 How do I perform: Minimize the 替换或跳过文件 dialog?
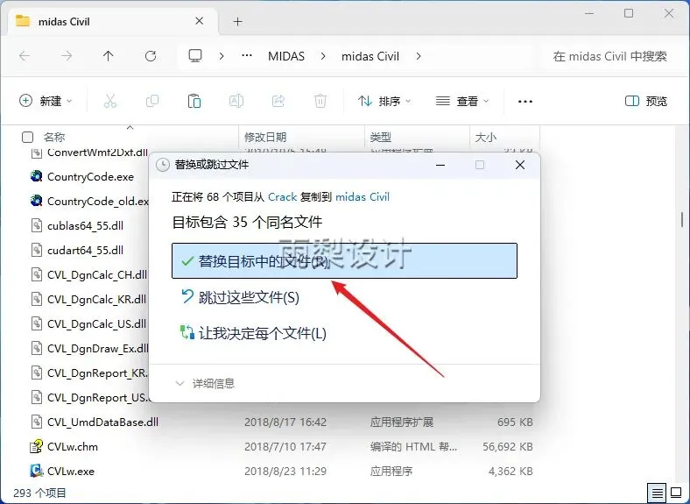[440, 165]
